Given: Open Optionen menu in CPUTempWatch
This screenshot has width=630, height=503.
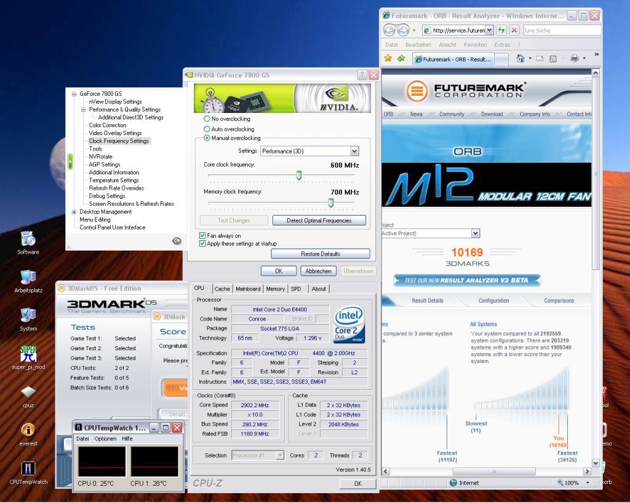Looking at the screenshot, I should point(105,439).
